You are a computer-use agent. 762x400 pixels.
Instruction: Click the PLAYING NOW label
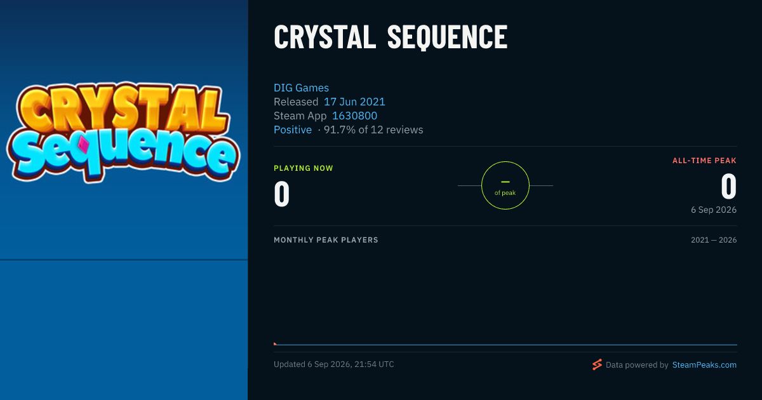pos(304,168)
